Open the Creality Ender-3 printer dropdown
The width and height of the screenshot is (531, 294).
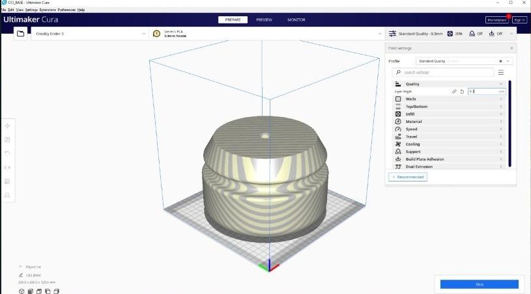90,33
